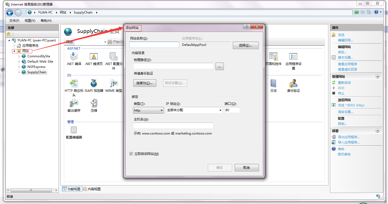The height and width of the screenshot is (204, 388).
Task: Click 浏览 *:8003 (http) link
Action: (x=351, y=105)
